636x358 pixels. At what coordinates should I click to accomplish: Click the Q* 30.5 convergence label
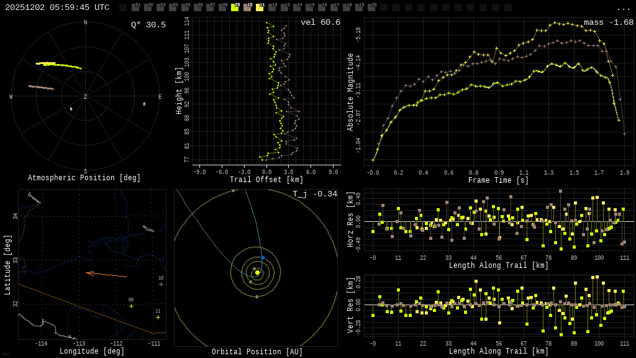pos(148,25)
